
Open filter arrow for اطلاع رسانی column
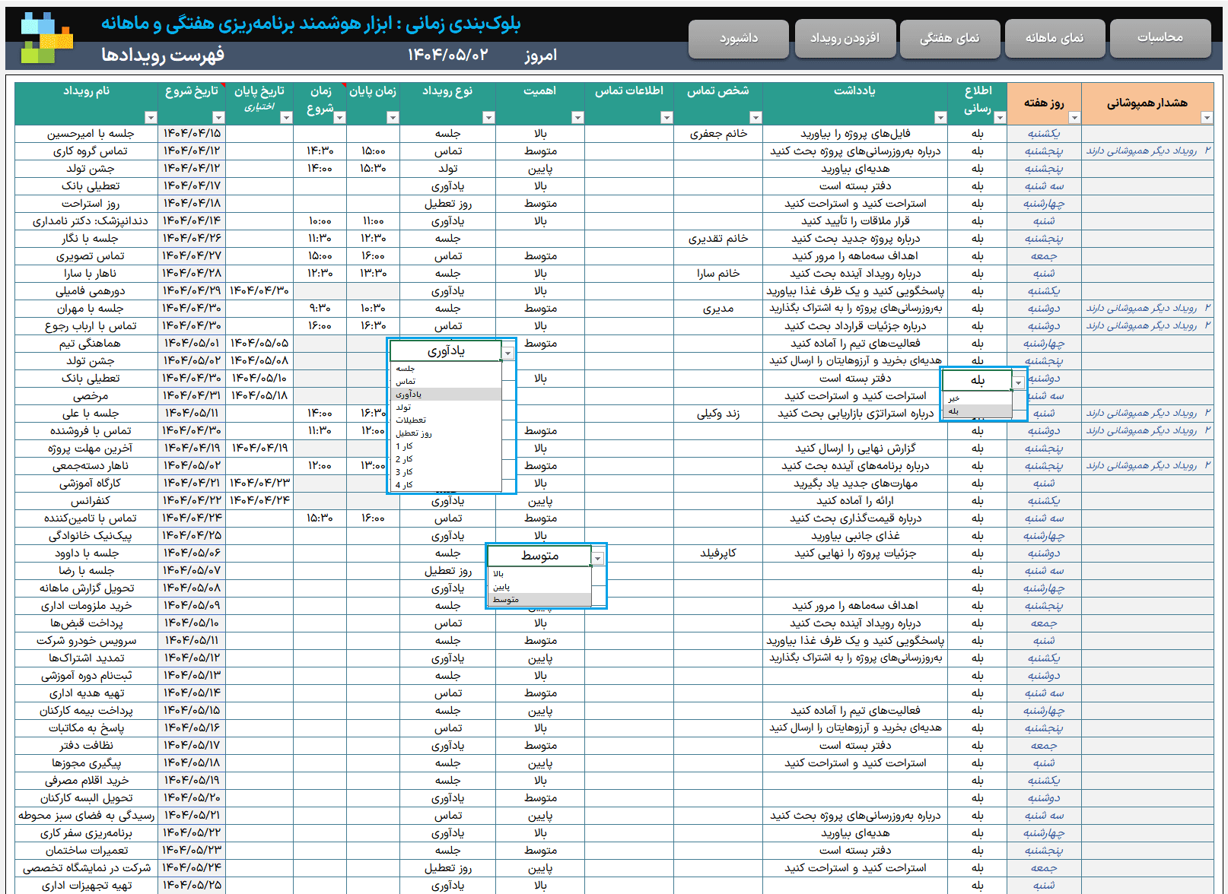pyautogui.click(x=1000, y=117)
